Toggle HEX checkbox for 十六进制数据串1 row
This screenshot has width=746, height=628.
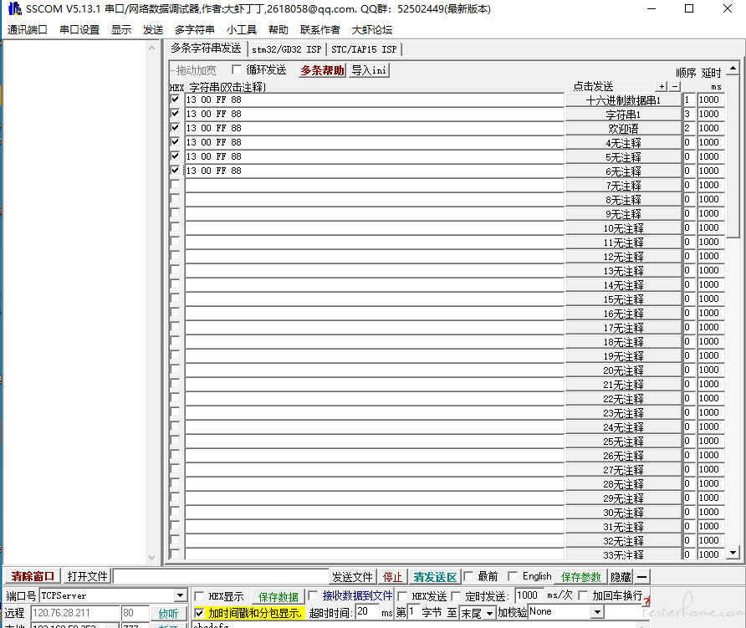tap(175, 99)
